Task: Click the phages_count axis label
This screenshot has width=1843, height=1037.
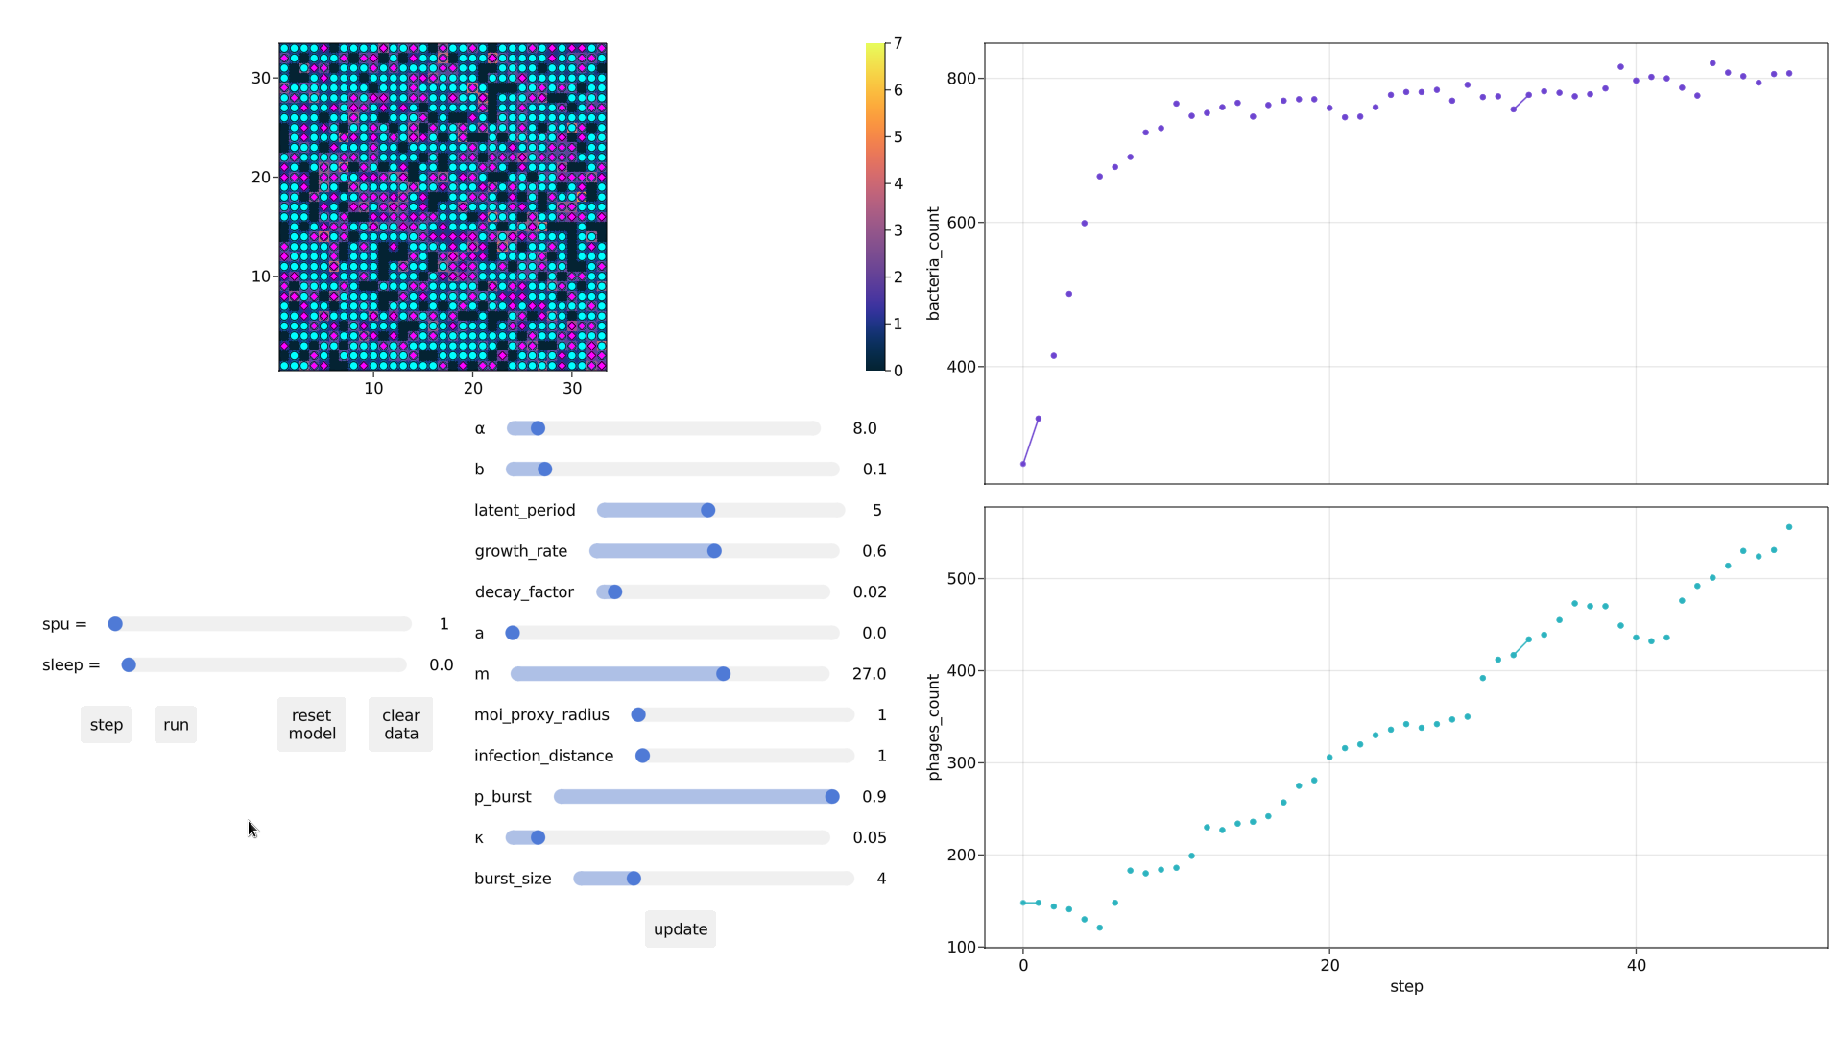Action: point(933,727)
